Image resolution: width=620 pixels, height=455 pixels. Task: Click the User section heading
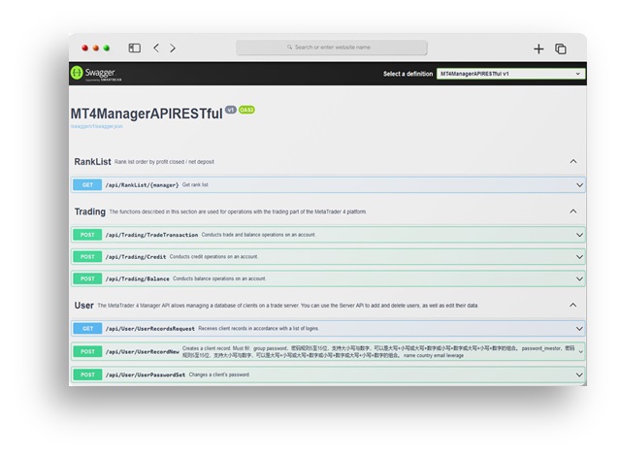[83, 306]
